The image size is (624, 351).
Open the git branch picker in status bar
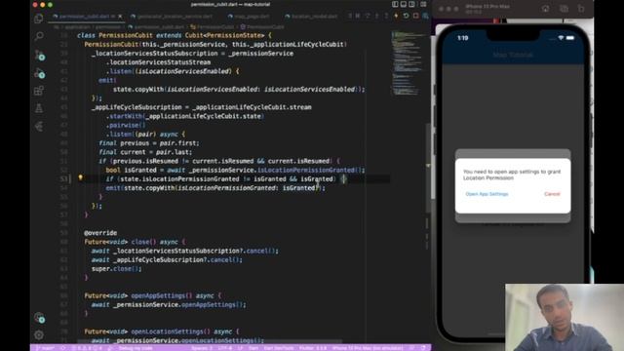(x=46, y=348)
